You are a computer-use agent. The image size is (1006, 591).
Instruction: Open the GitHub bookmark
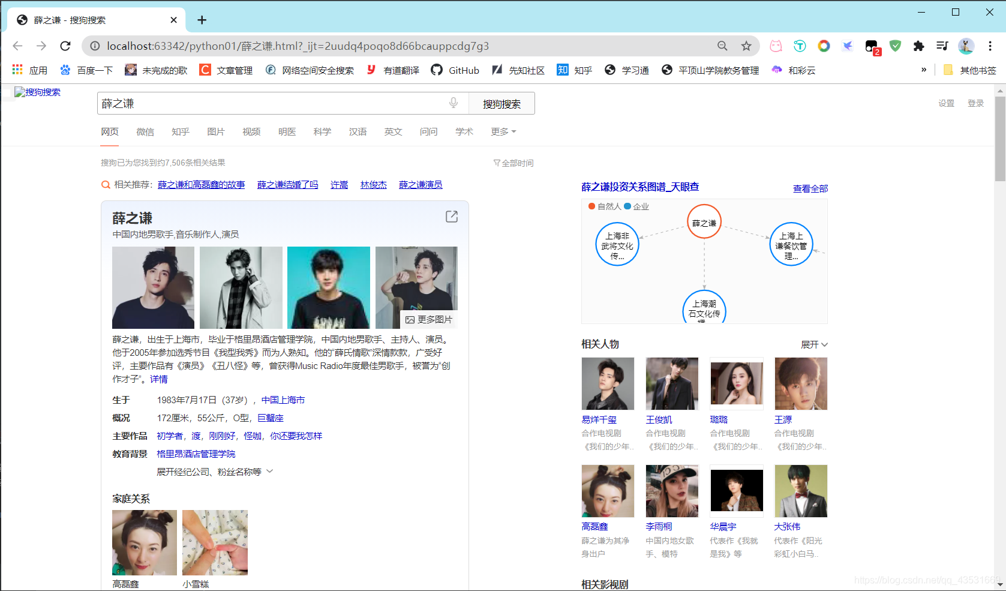pos(455,70)
